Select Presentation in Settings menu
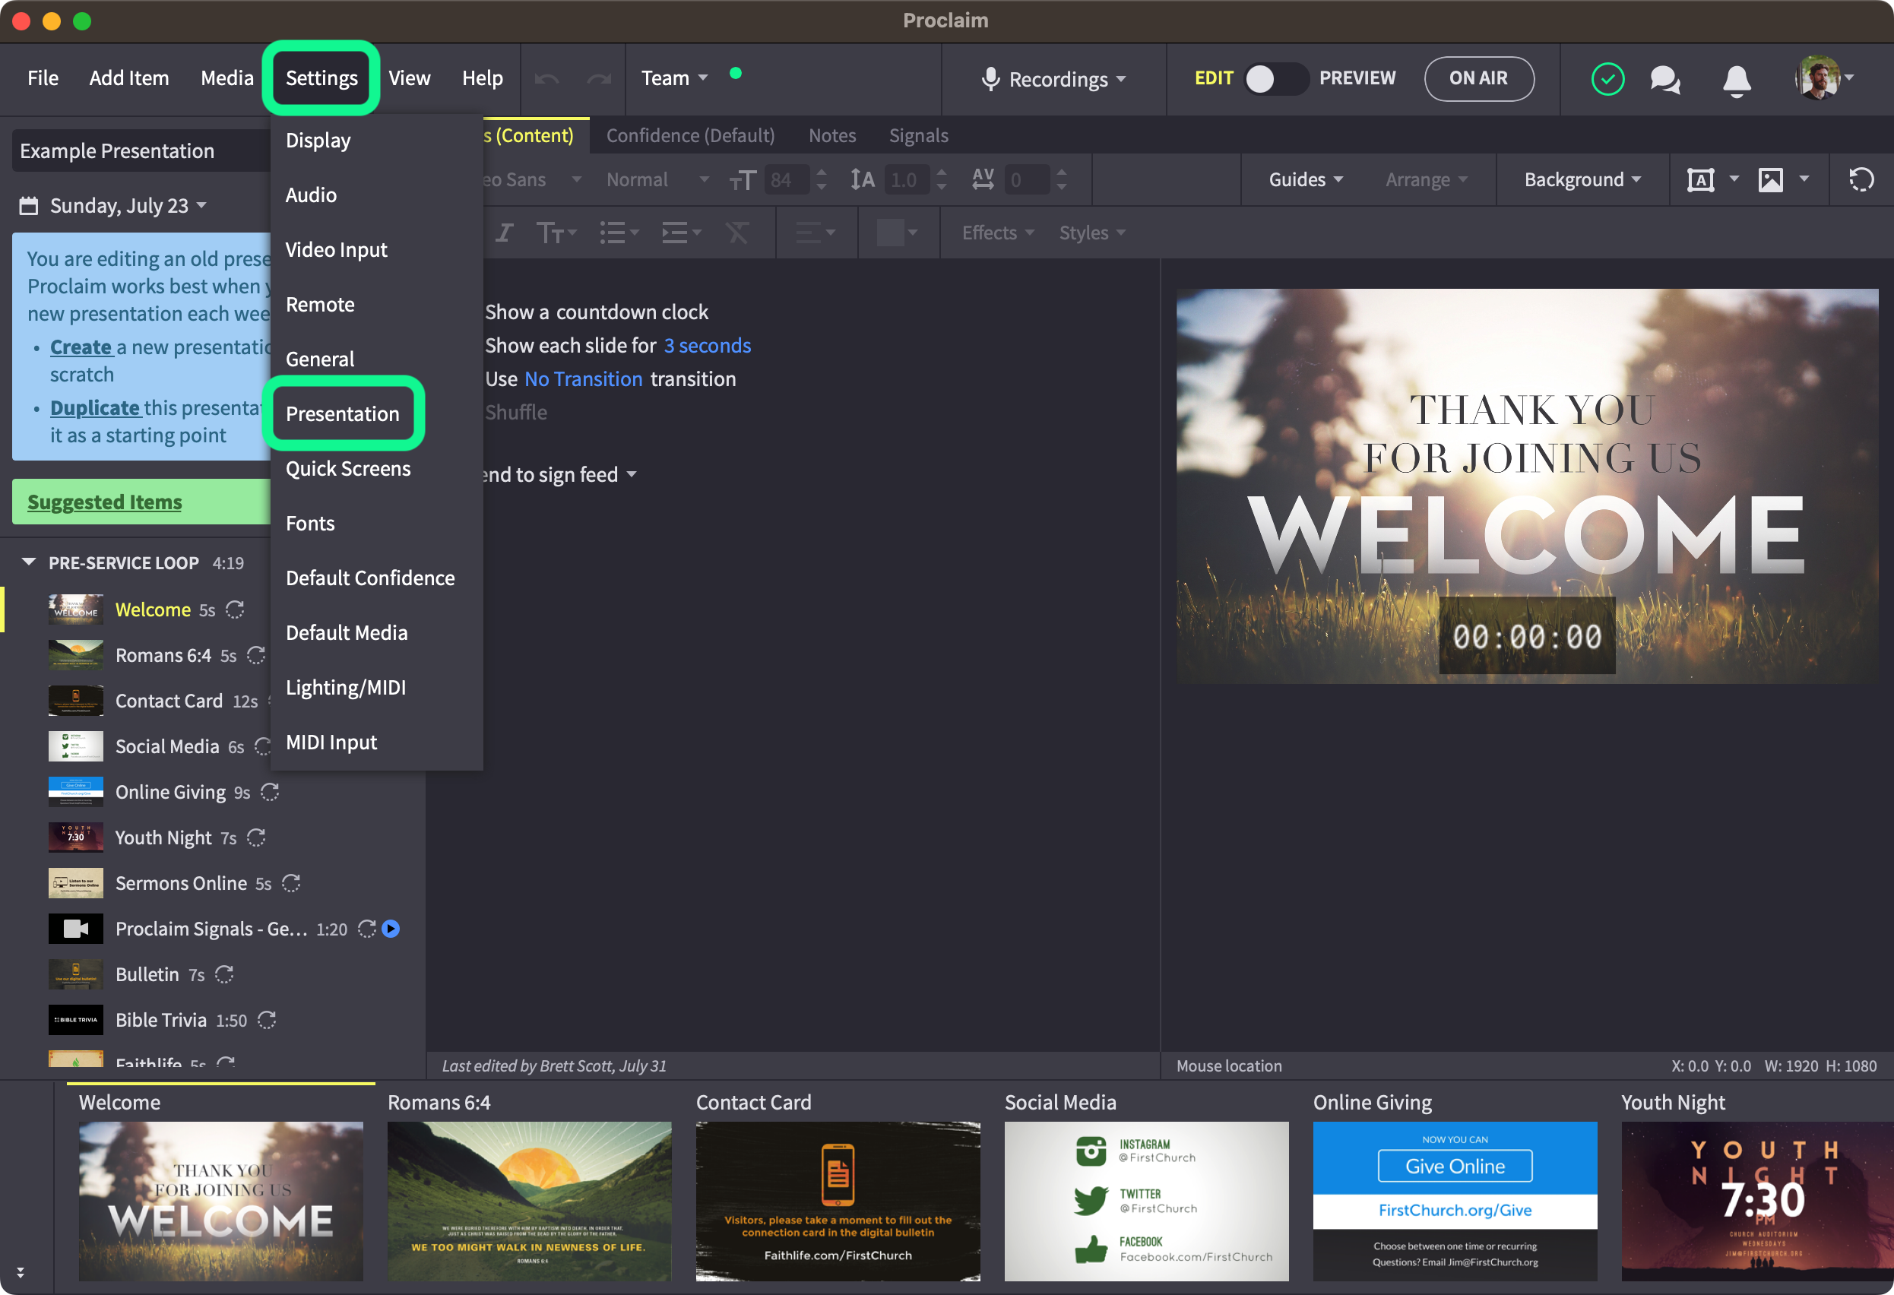Image resolution: width=1894 pixels, height=1295 pixels. (x=343, y=414)
